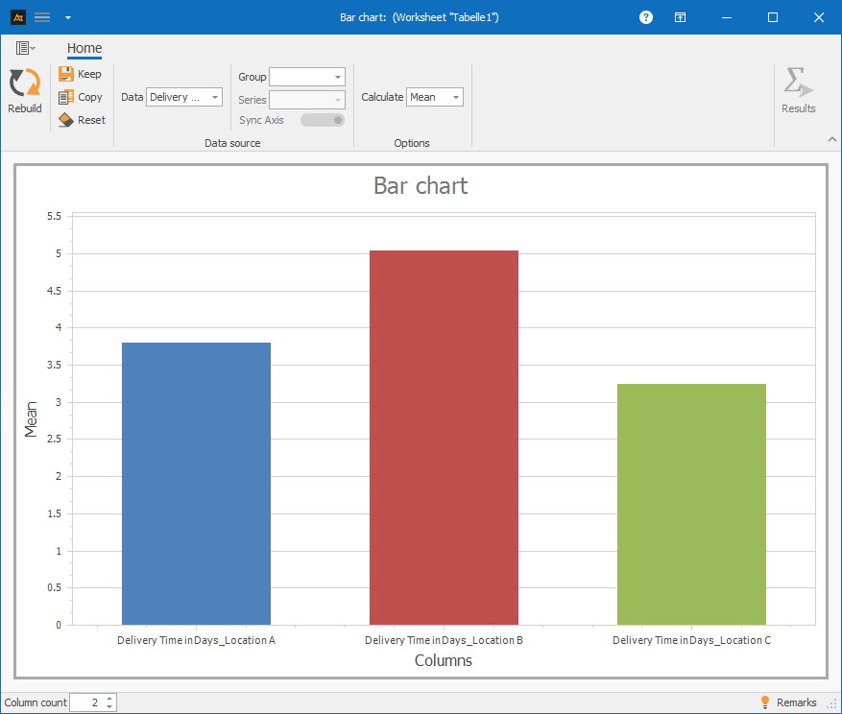Open the Data dropdown showing Delivery
Viewport: 842px width, 714px height.
pos(184,97)
